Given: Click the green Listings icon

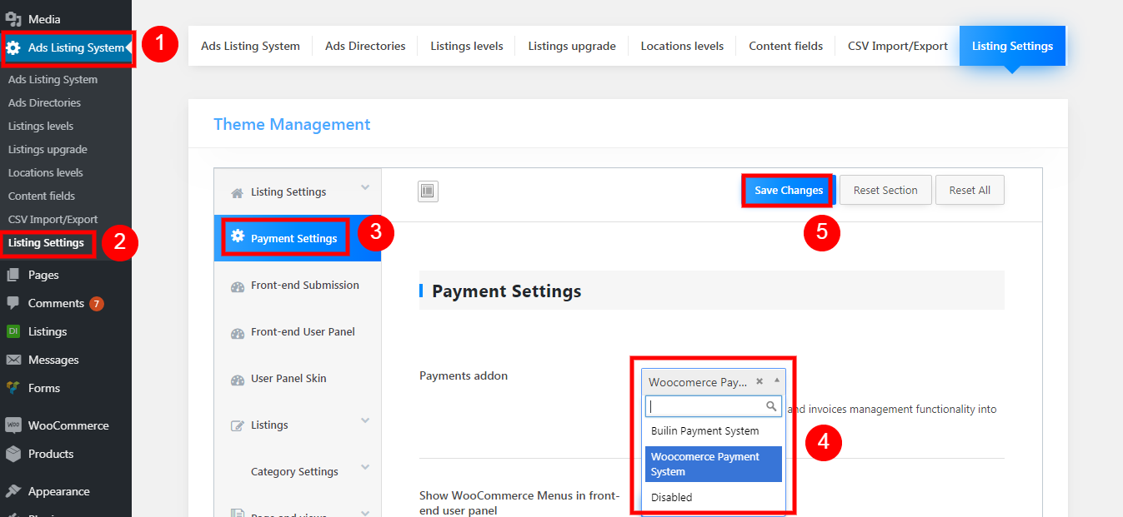Looking at the screenshot, I should pyautogui.click(x=13, y=331).
